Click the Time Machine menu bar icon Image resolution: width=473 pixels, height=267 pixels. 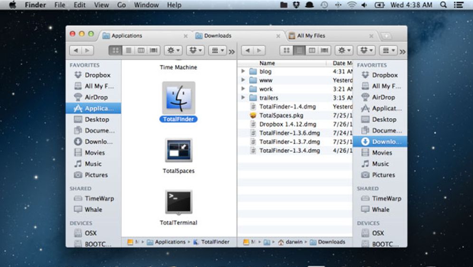click(324, 5)
